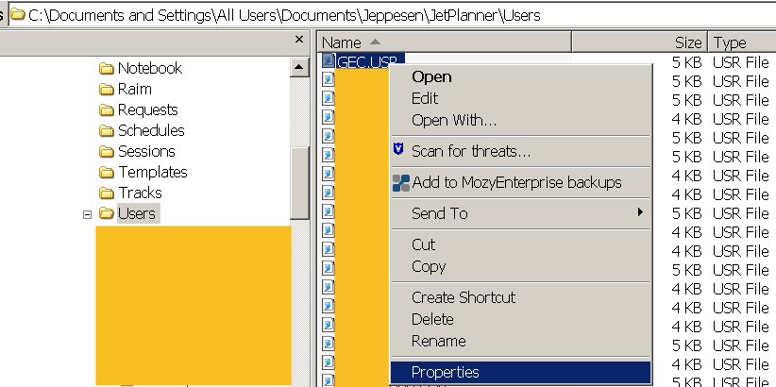Click the Sessions folder icon
This screenshot has width=776, height=387.
(x=107, y=151)
